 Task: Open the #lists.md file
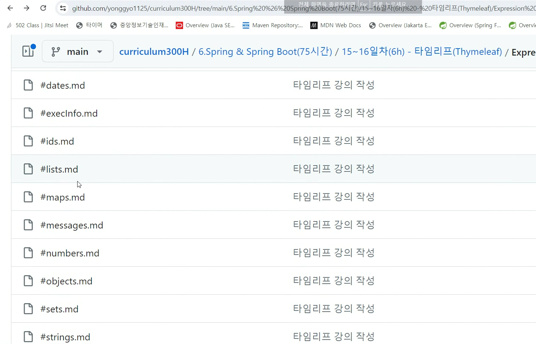pyautogui.click(x=59, y=169)
